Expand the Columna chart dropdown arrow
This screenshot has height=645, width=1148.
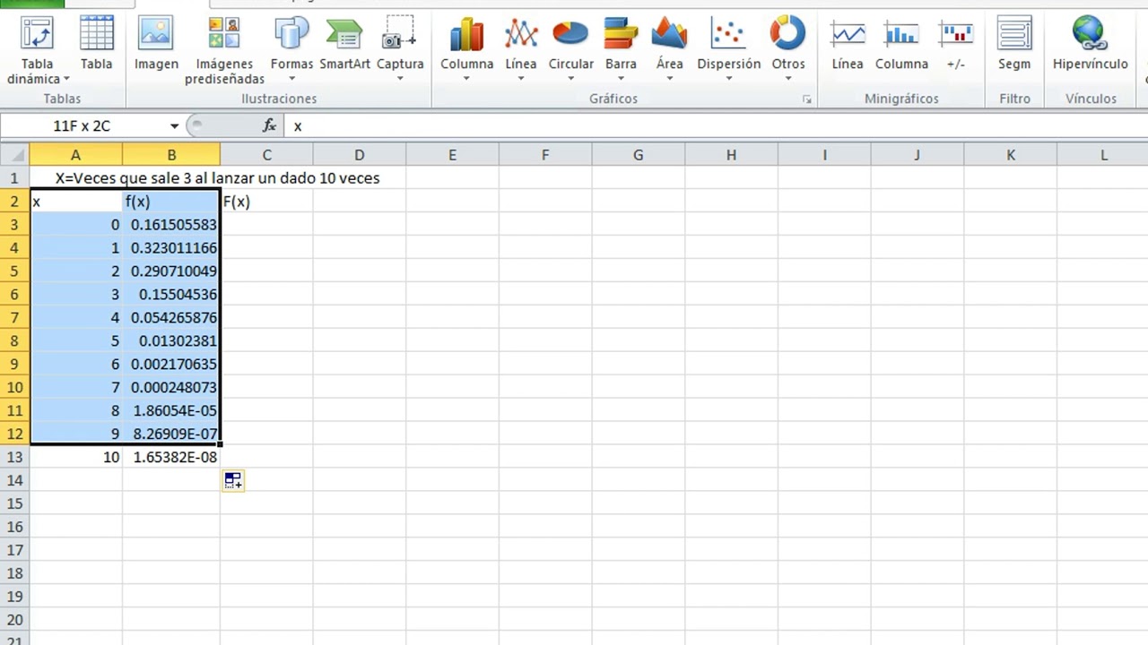pos(466,79)
